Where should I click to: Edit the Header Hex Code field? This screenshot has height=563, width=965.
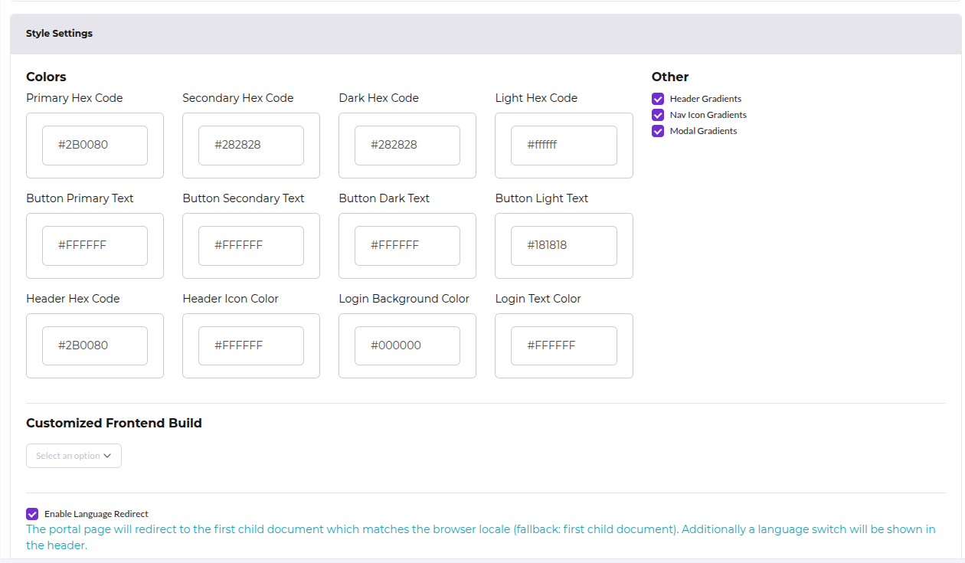click(x=95, y=346)
